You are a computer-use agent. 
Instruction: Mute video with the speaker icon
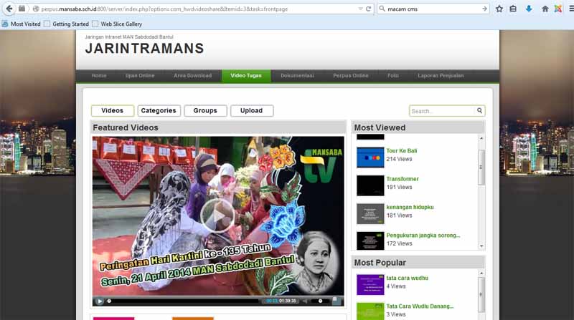point(306,301)
